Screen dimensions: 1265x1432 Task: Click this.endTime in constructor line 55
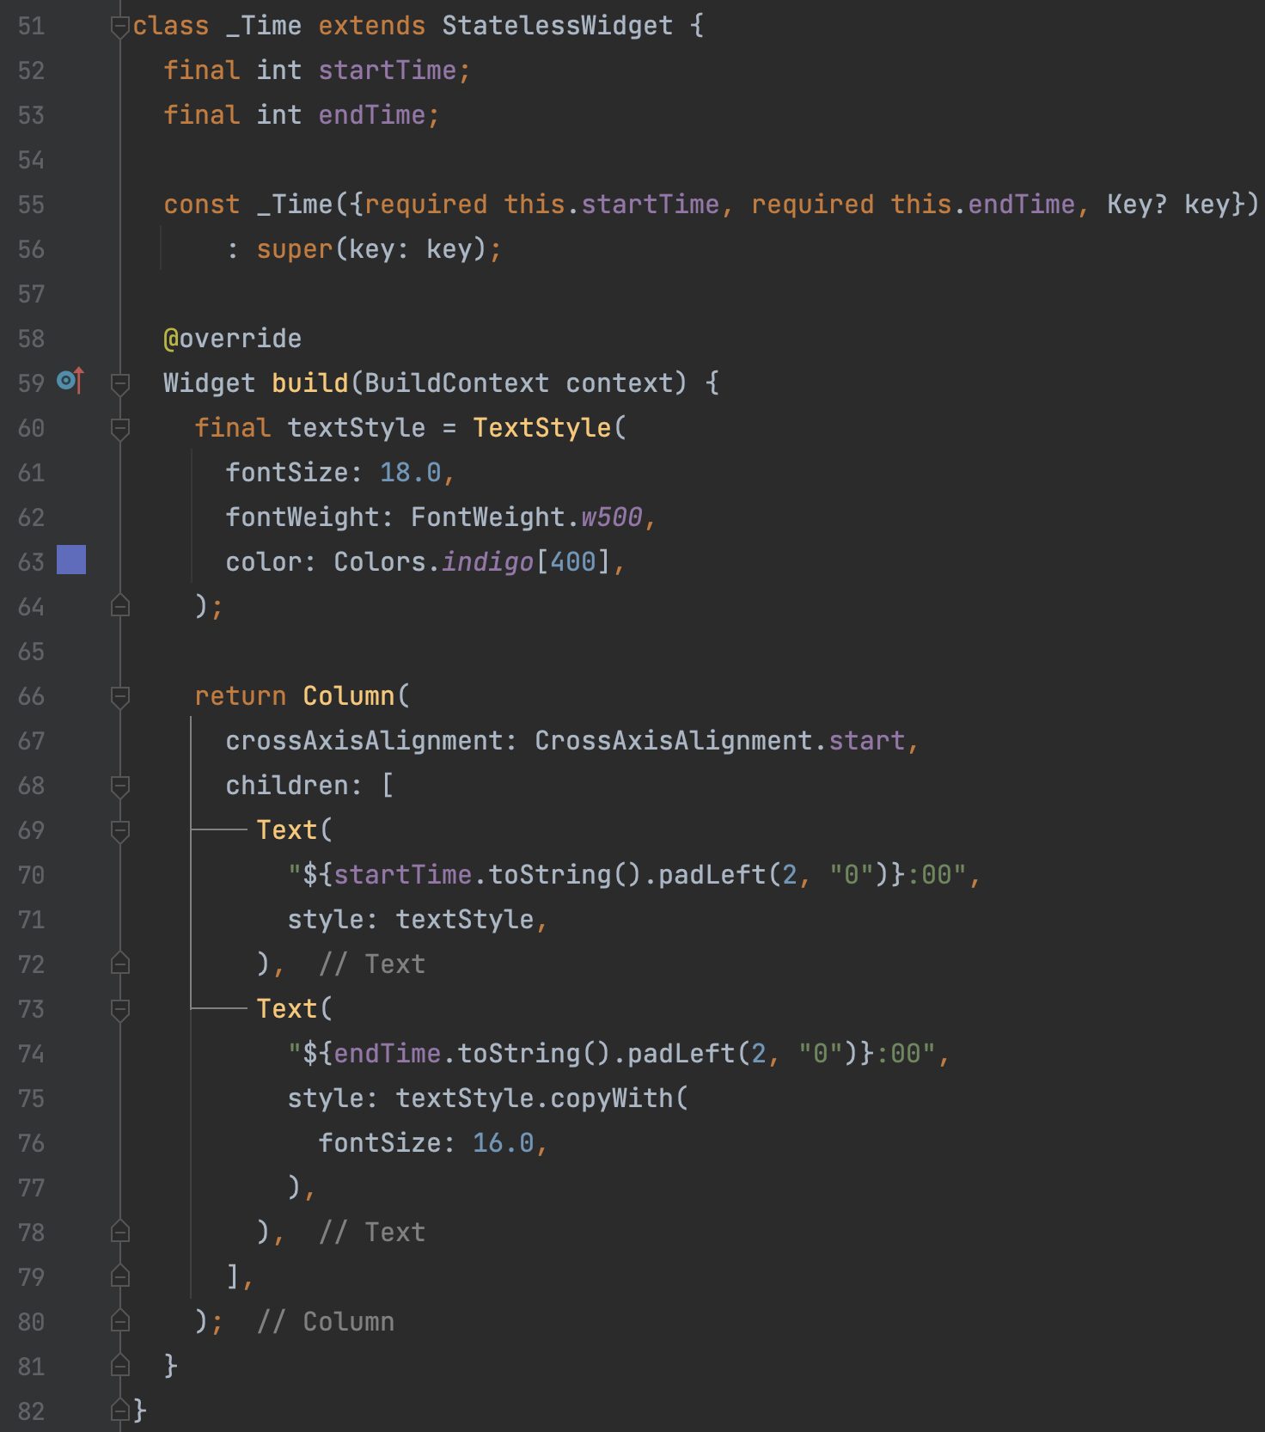(x=983, y=205)
